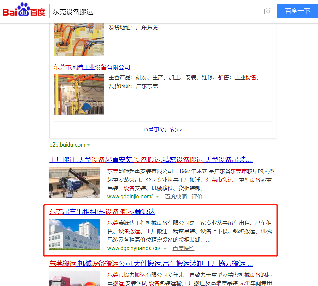Viewport: 318px width, 286px height.
Task: Click the crane truck thumbnail image
Action: pyautogui.click(x=75, y=183)
